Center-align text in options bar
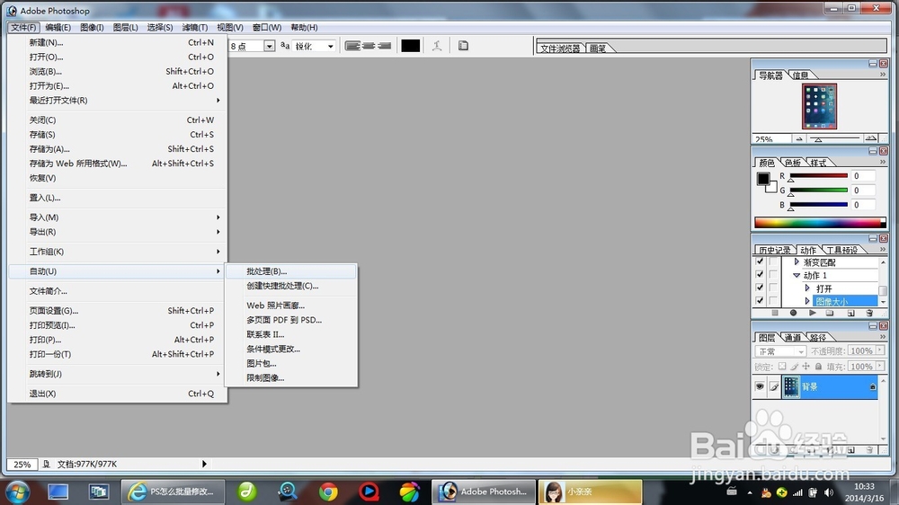 369,46
